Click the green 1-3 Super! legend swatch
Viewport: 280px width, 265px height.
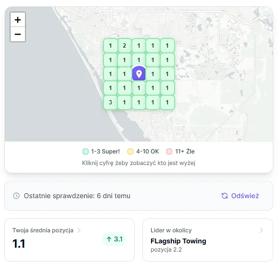click(86, 151)
